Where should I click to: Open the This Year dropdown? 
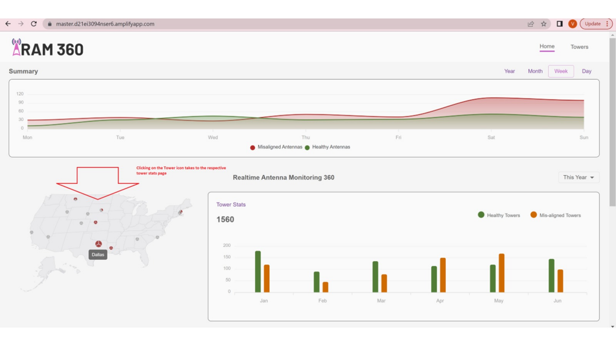pyautogui.click(x=578, y=177)
